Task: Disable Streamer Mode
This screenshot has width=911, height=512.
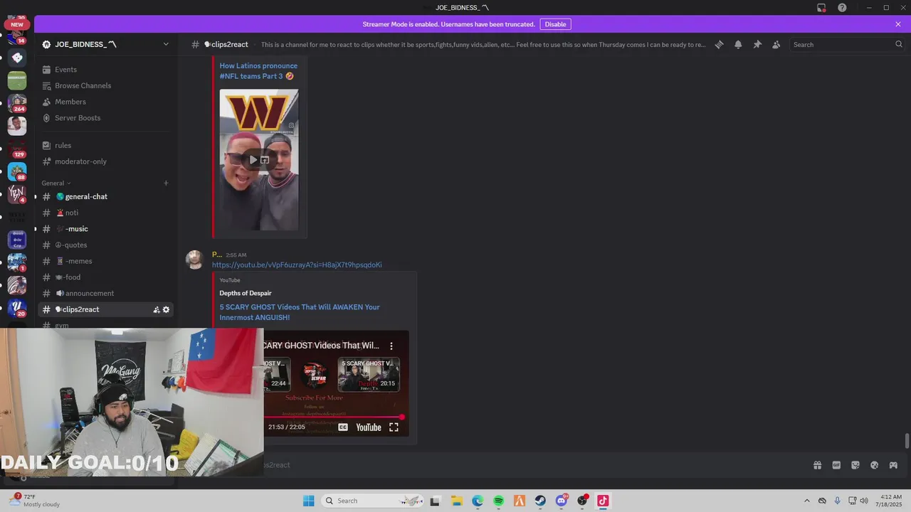Action: click(x=555, y=24)
